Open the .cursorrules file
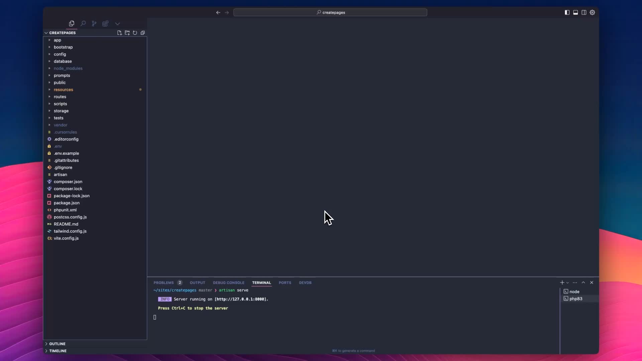The width and height of the screenshot is (642, 361). pos(95,132)
